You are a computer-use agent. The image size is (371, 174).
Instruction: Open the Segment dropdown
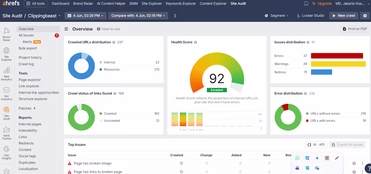pos(277,15)
